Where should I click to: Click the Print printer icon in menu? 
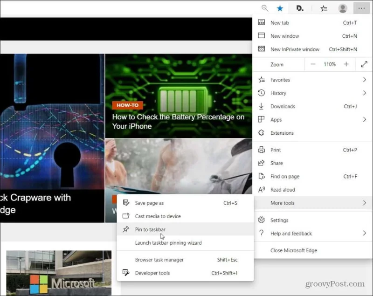(261, 150)
